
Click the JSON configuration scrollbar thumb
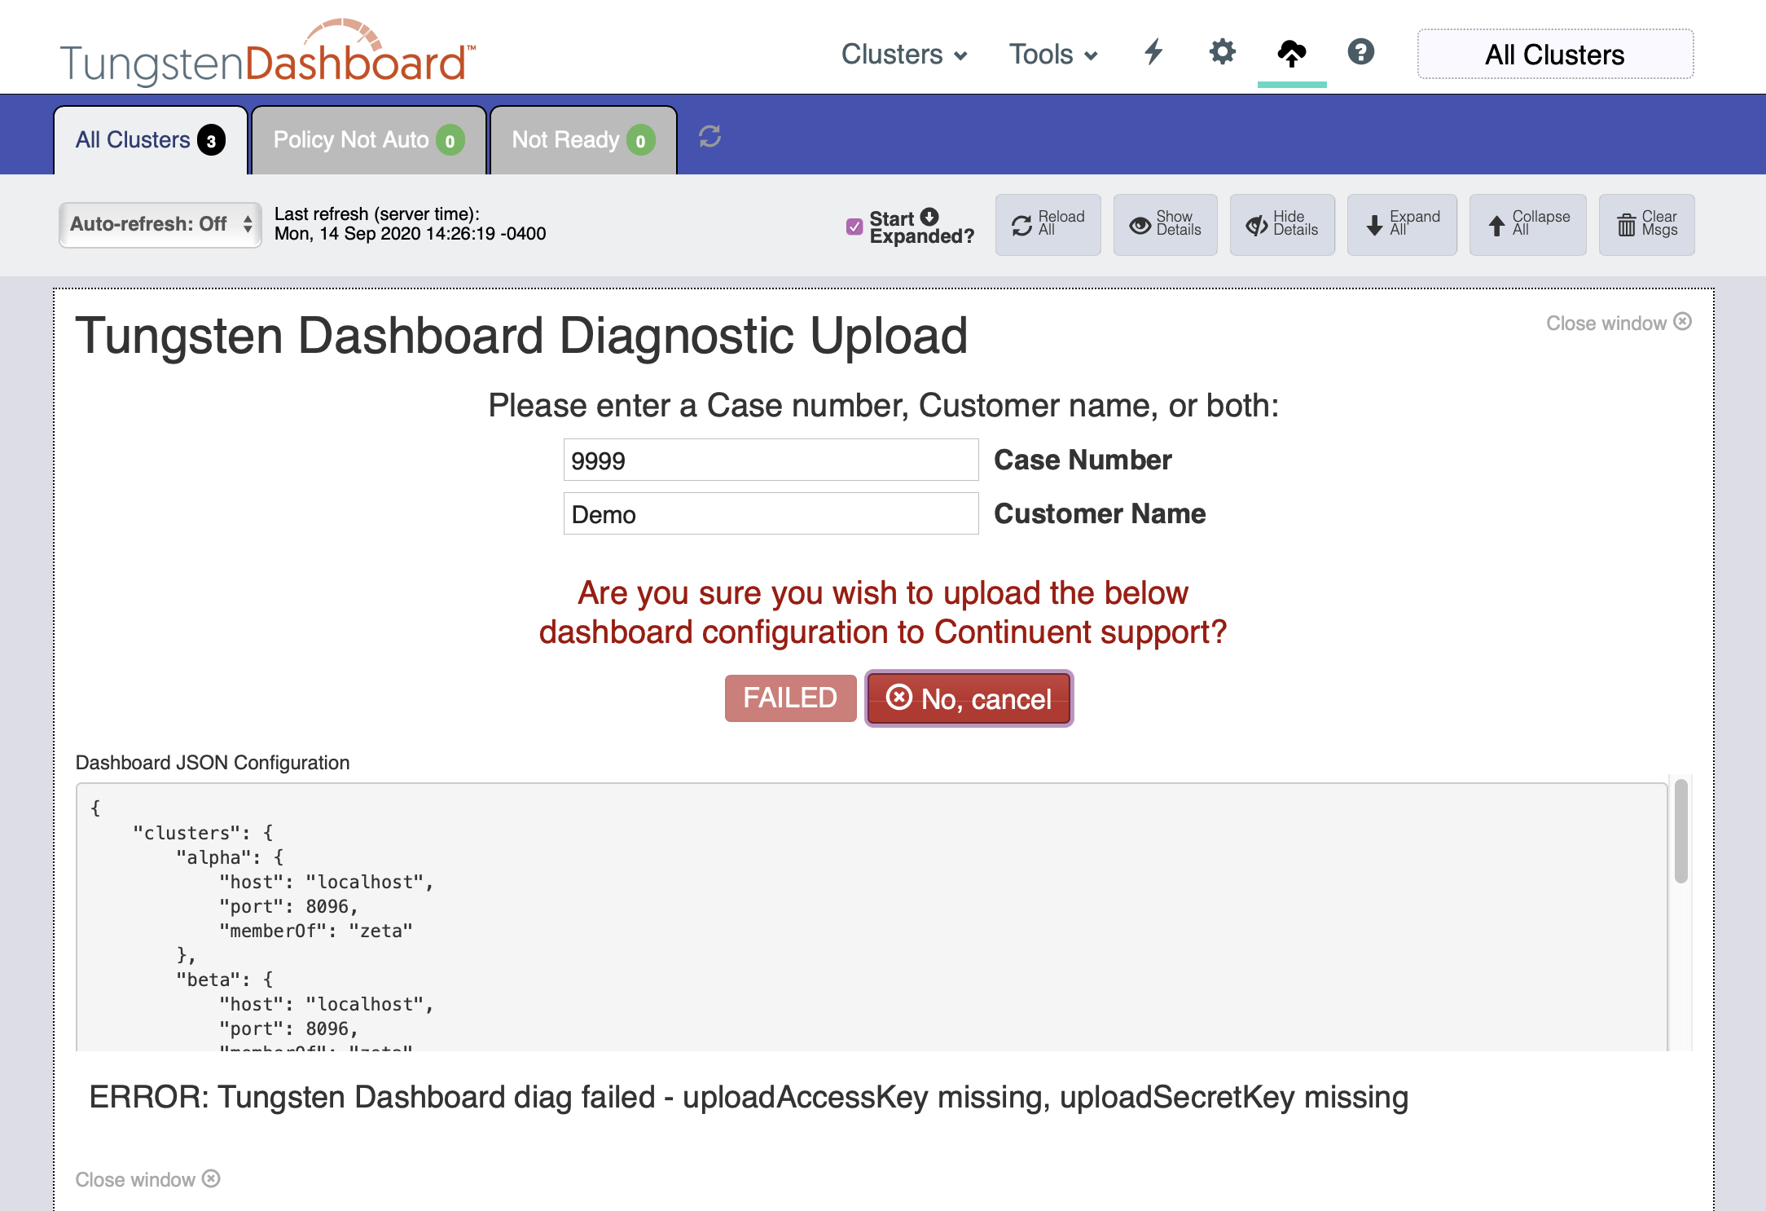click(x=1680, y=831)
